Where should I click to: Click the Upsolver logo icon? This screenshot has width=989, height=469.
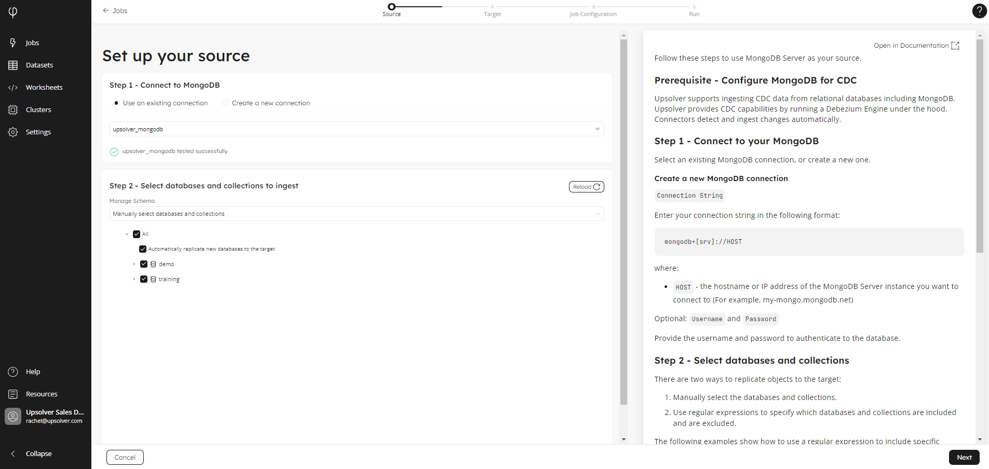click(x=13, y=12)
